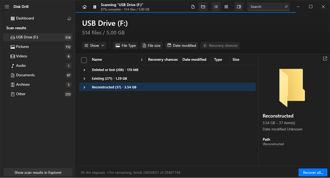The image size is (330, 178).
Task: Expand the Reconstructed (37) group
Action: click(84, 87)
